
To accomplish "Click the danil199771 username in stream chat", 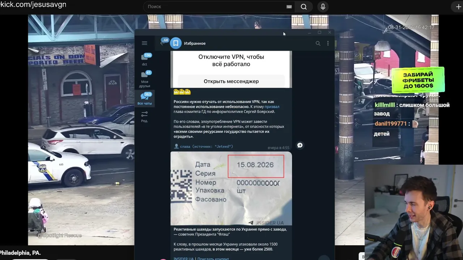I will (x=391, y=123).
